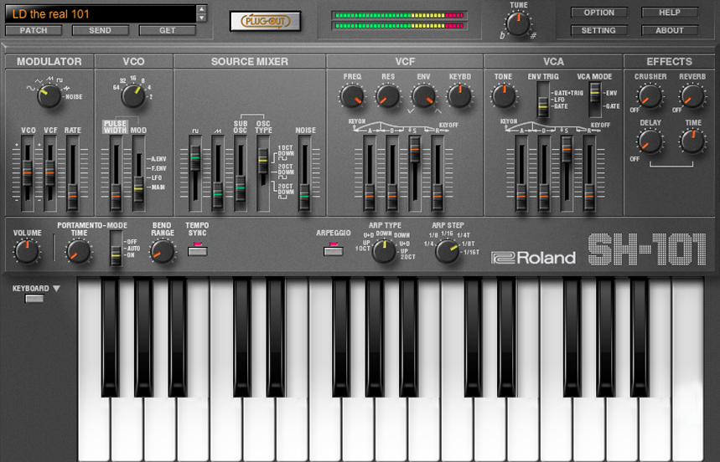Open the OPTION menu
This screenshot has width=720, height=462.
click(598, 13)
